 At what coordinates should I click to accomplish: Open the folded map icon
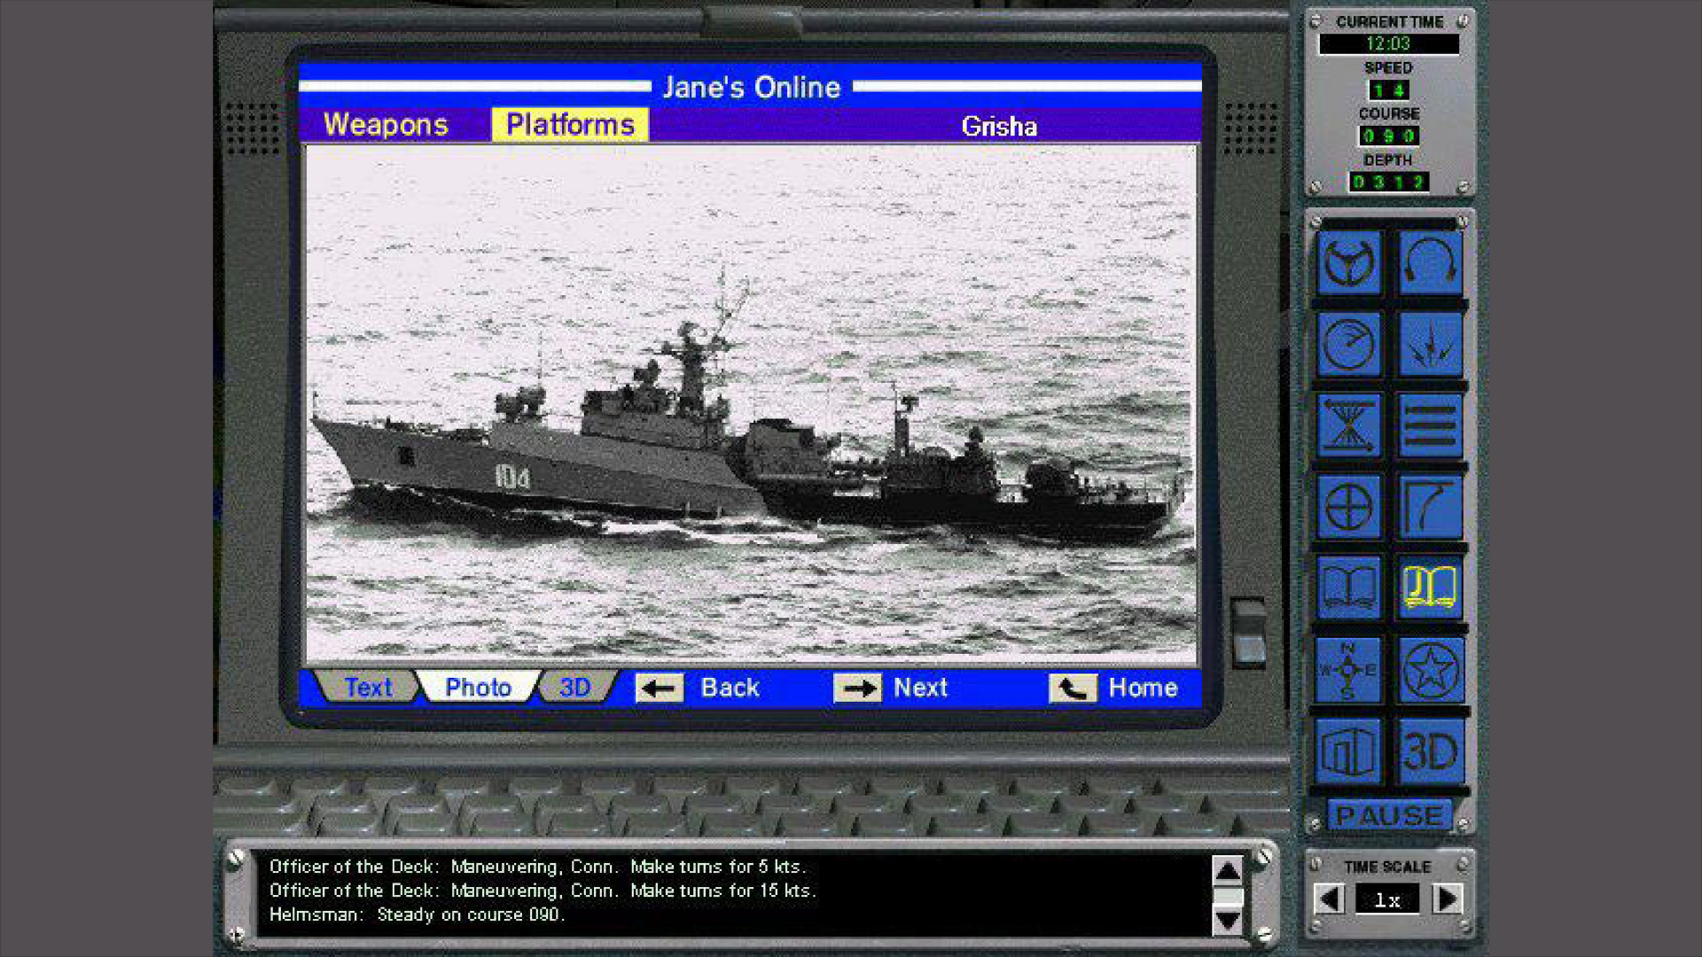tap(1348, 752)
